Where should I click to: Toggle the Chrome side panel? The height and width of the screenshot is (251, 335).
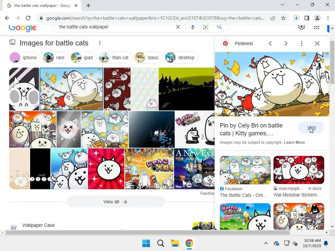point(307,18)
